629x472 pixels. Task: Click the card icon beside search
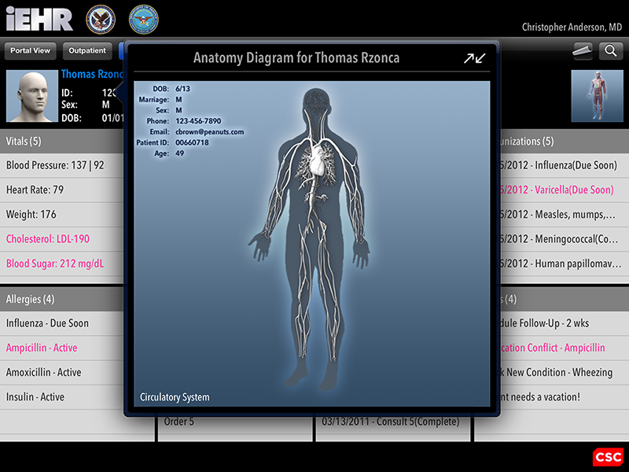pos(581,51)
